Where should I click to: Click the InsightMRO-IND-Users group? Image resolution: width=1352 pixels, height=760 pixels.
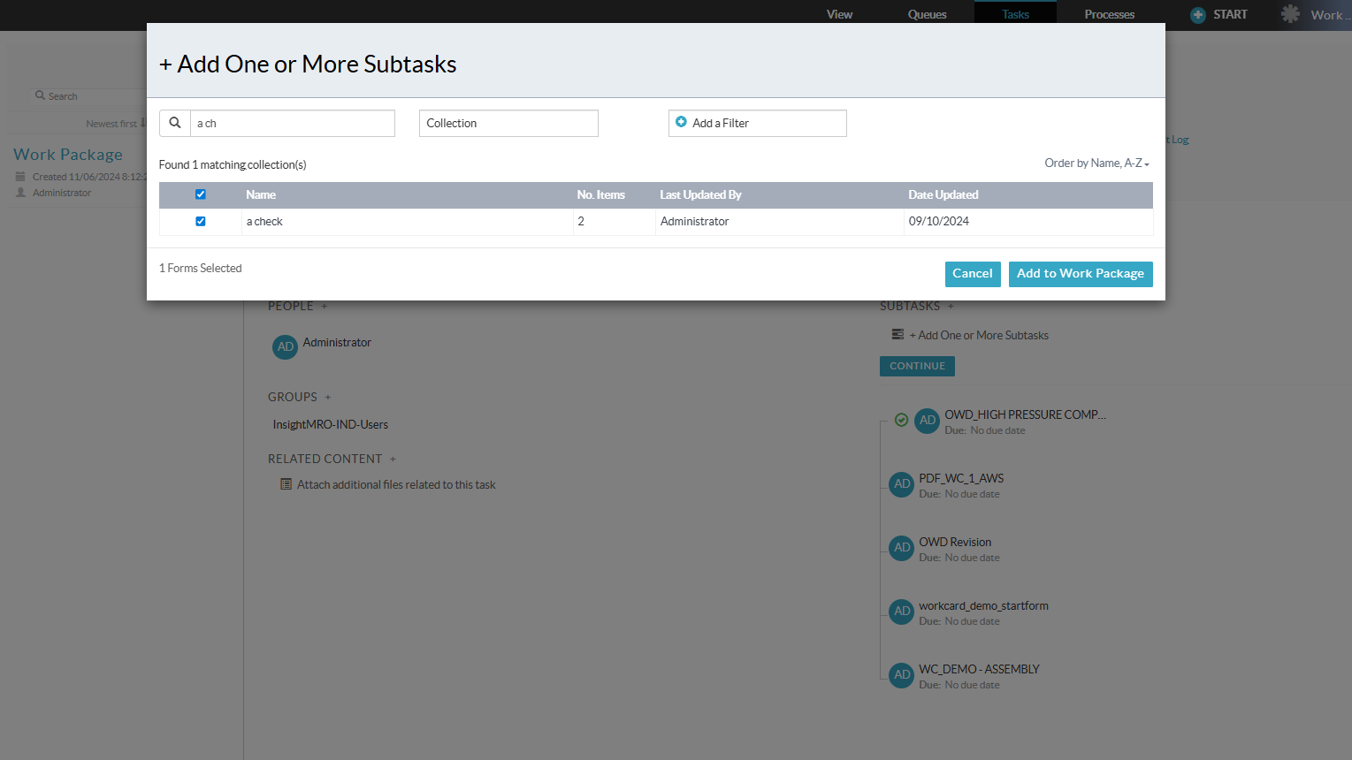[x=331, y=425]
